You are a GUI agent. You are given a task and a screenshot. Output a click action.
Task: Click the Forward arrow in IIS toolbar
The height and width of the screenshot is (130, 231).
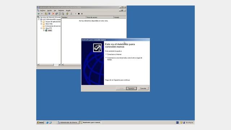[x=42, y=14]
